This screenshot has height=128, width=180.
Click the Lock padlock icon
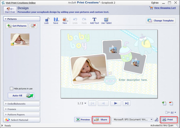coord(47,20)
